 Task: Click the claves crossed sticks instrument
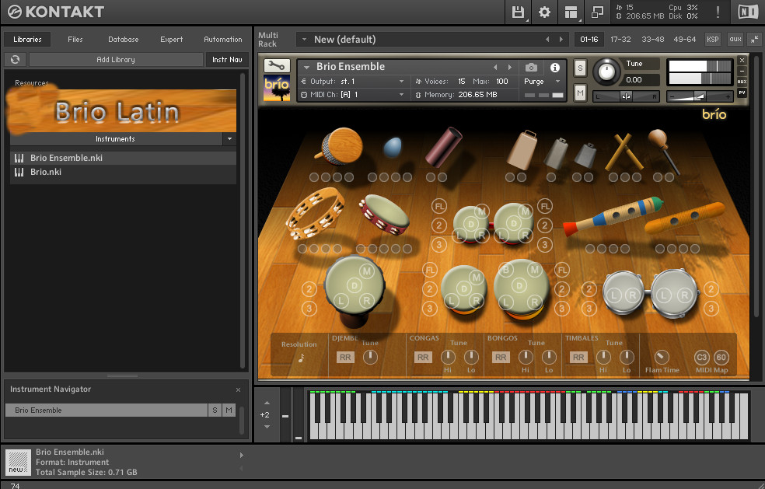pos(624,152)
